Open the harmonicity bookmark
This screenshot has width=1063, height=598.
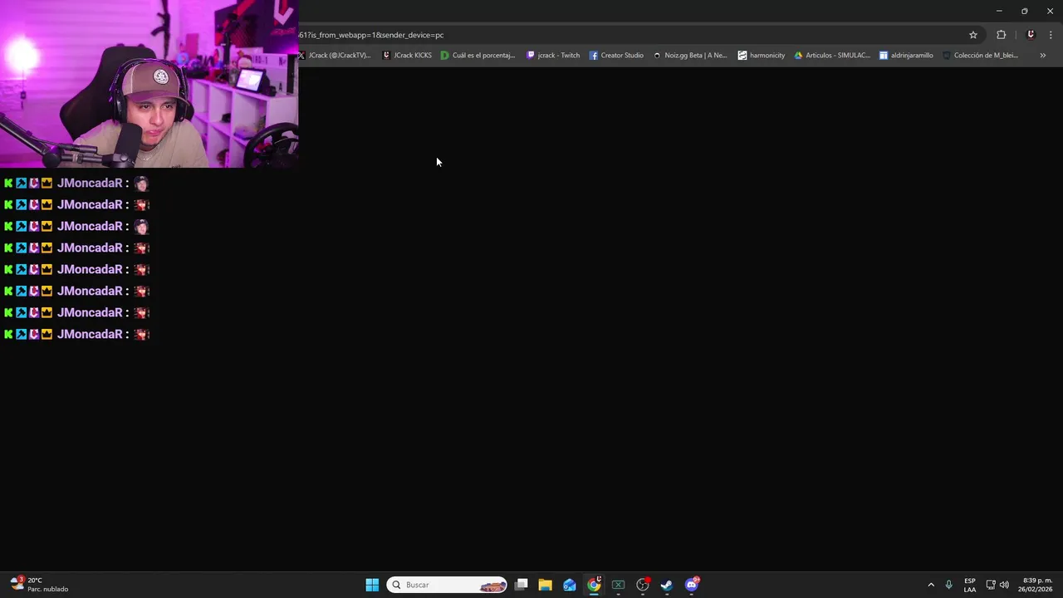(x=762, y=56)
